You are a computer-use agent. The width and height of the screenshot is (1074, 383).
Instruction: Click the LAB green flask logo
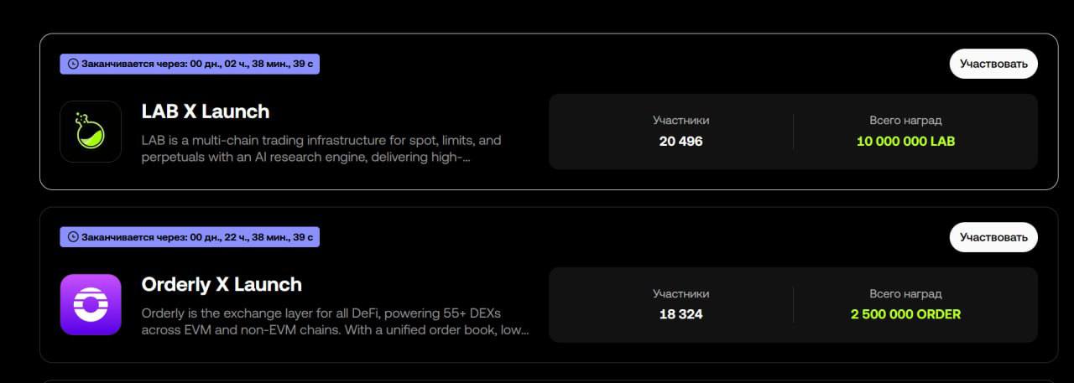tap(91, 132)
